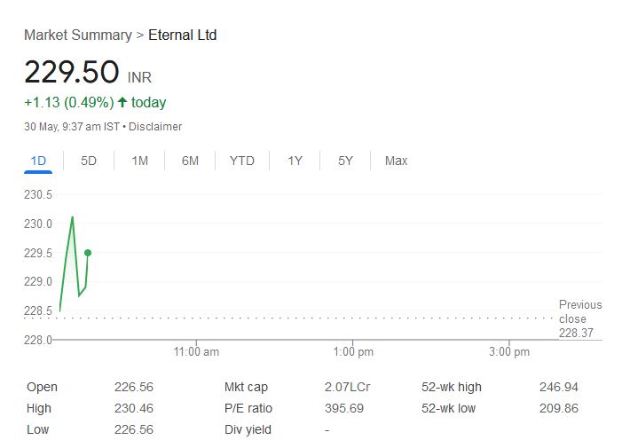Open the 5Y time range

[x=345, y=161]
